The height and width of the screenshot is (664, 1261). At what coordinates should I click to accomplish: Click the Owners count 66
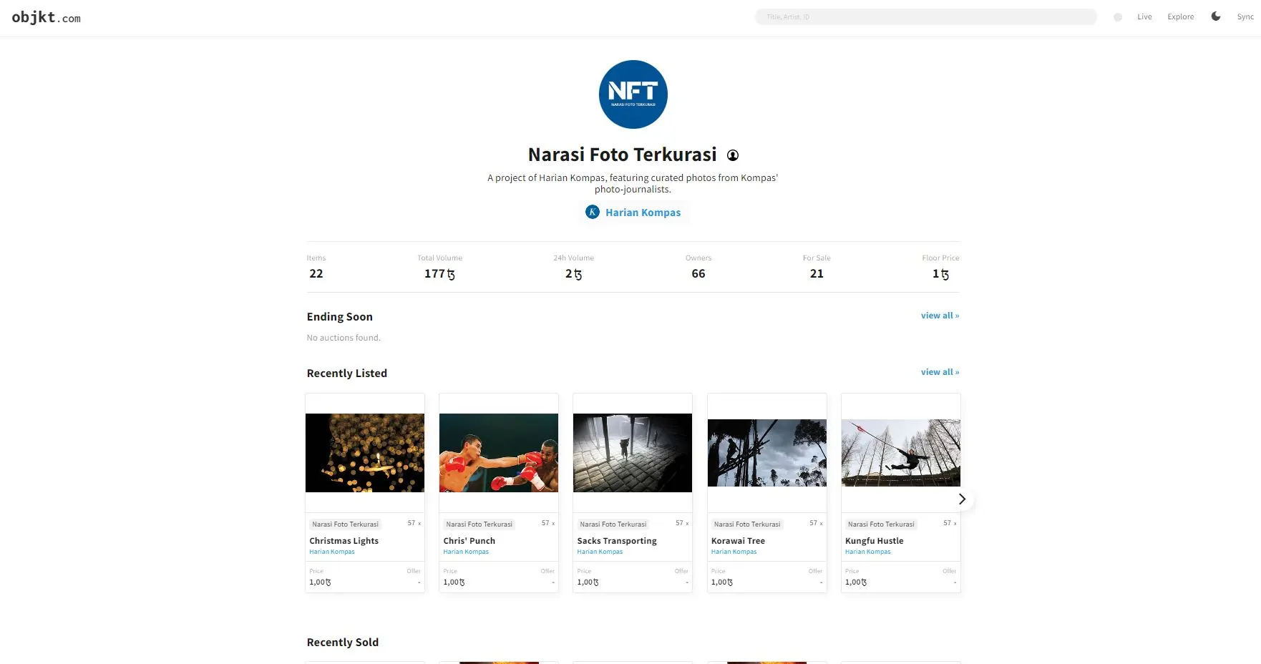pos(698,274)
